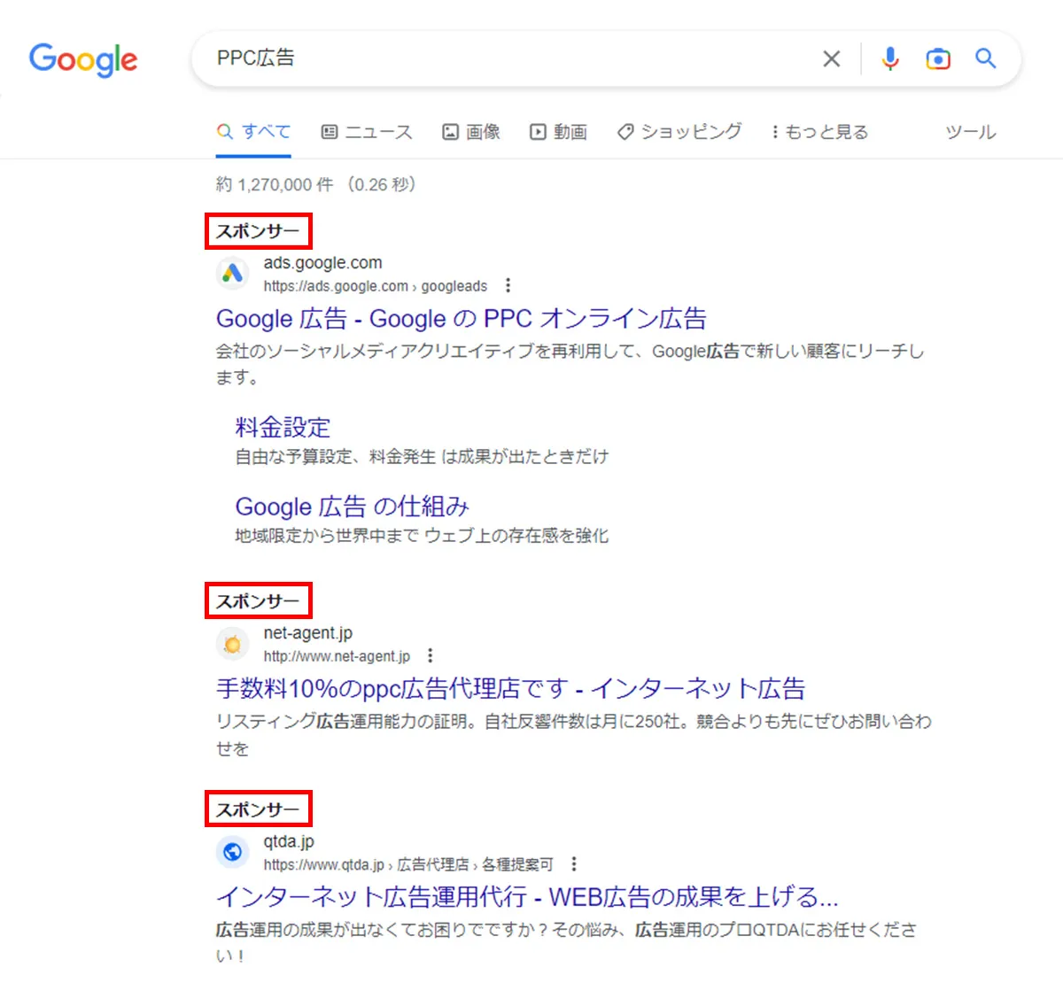The image size is (1063, 983).
Task: Click the ニュース tab camera-style icon
Action: [x=331, y=131]
